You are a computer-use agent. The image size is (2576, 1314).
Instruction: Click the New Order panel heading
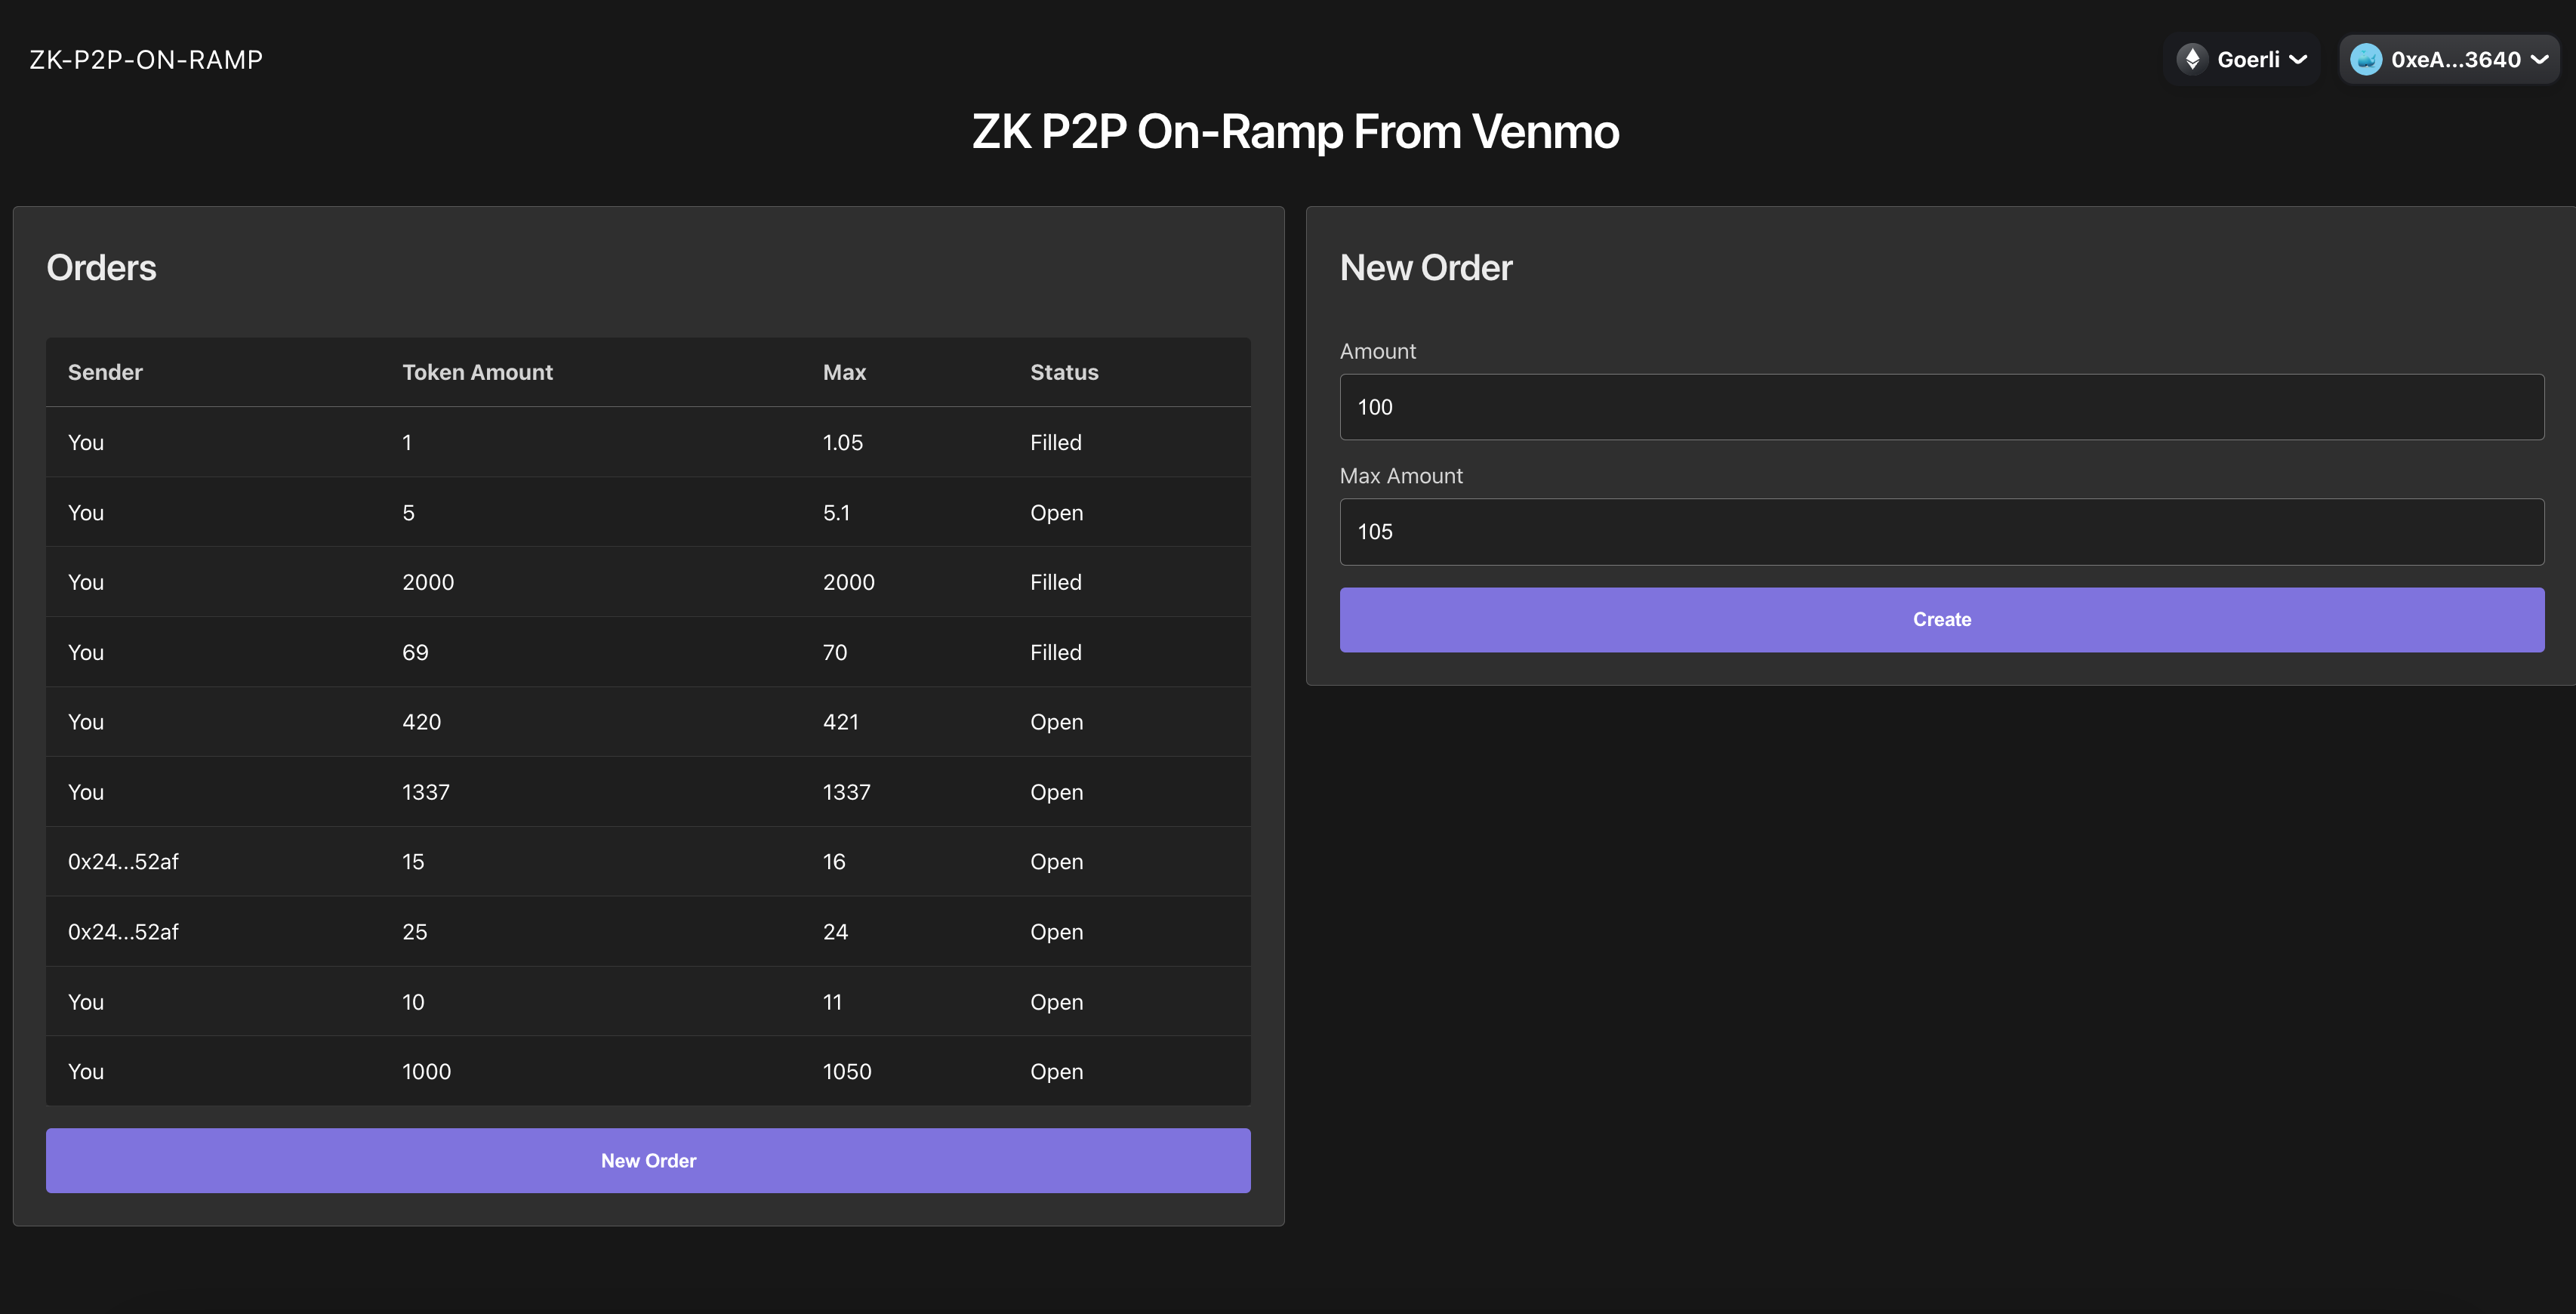(1425, 267)
